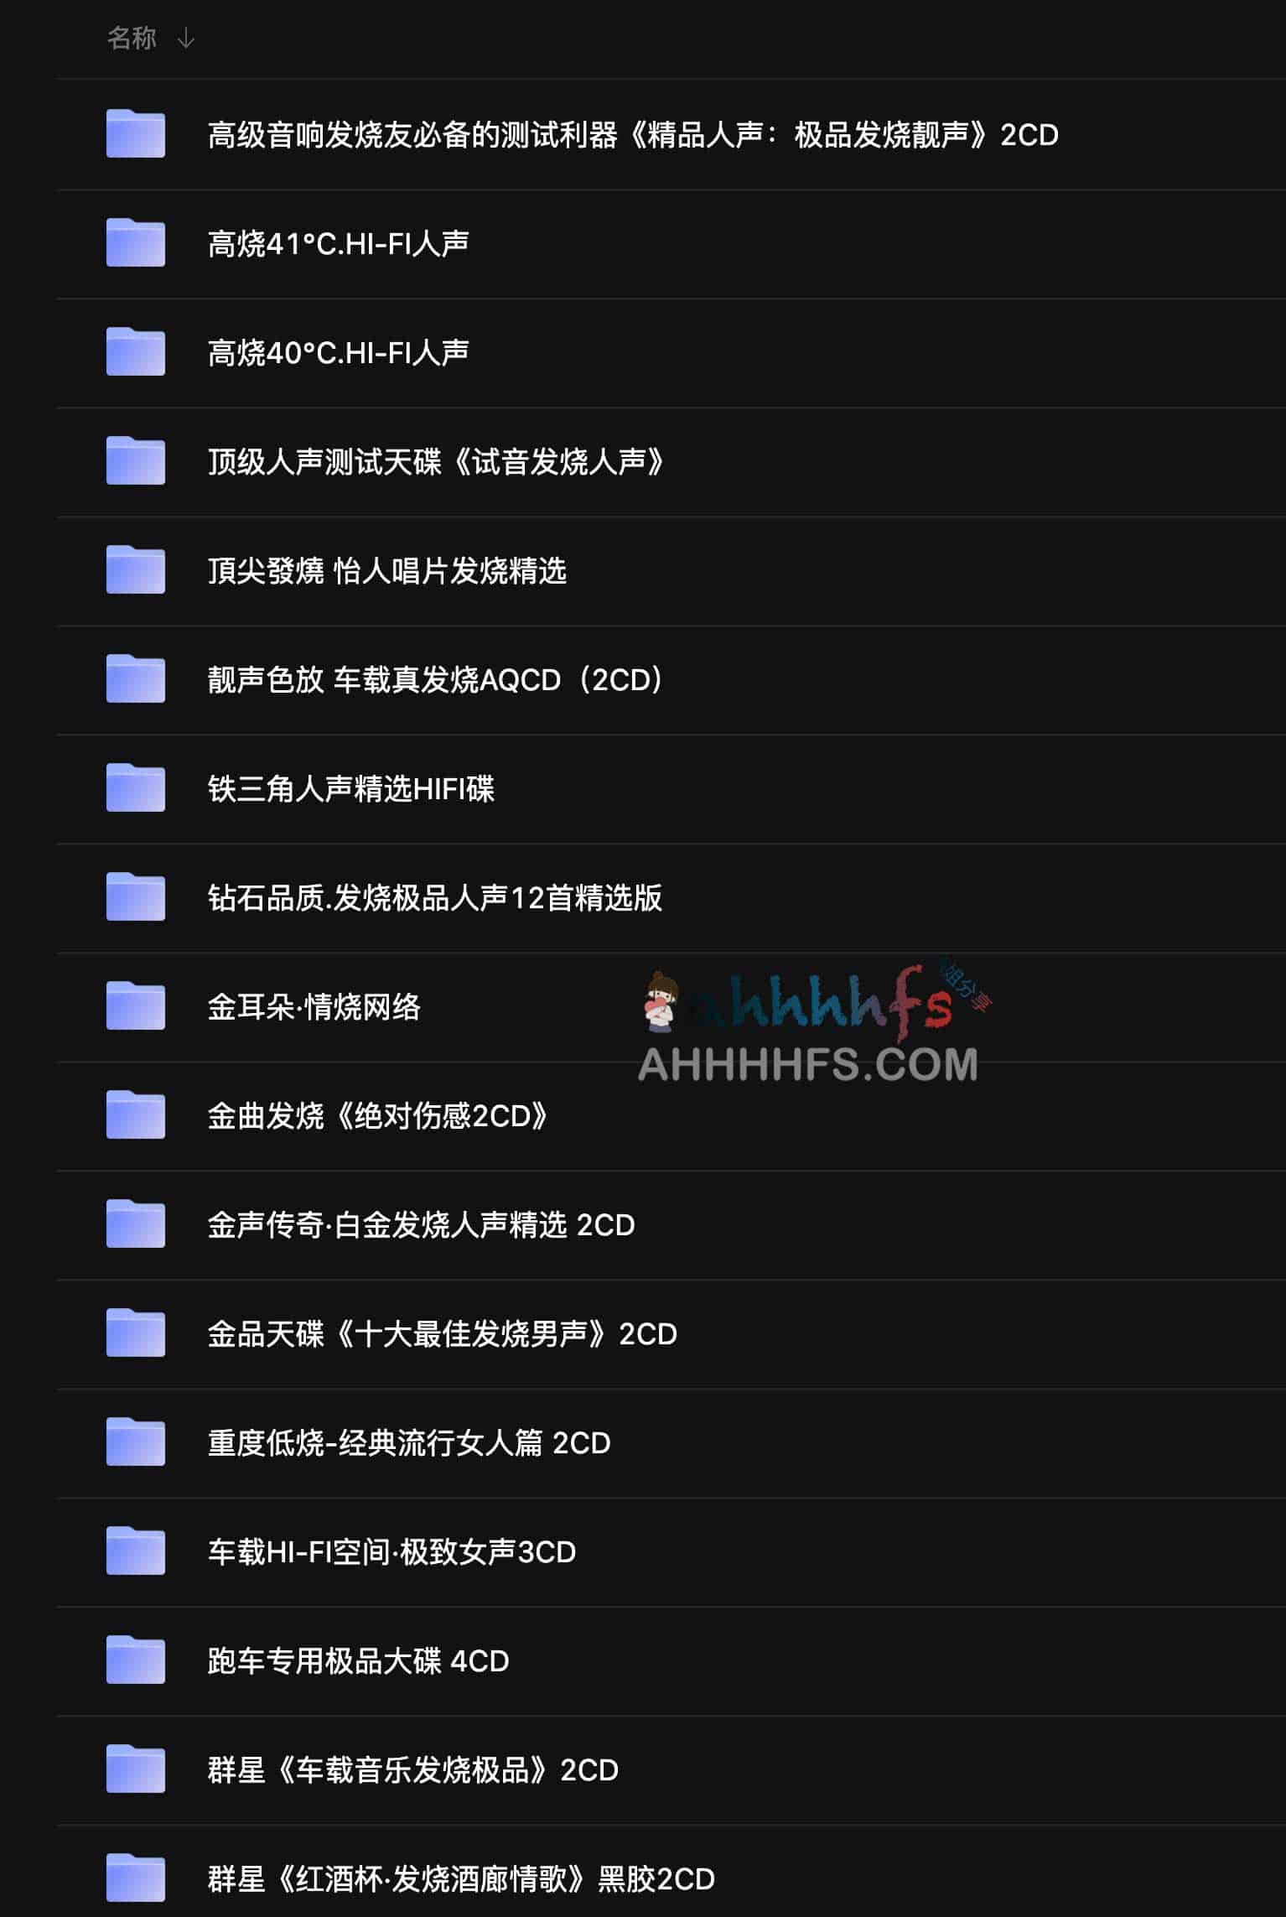Click the AHHHHFS.COM watermark logo
Screen dimensions: 1286x1917
point(808,1025)
